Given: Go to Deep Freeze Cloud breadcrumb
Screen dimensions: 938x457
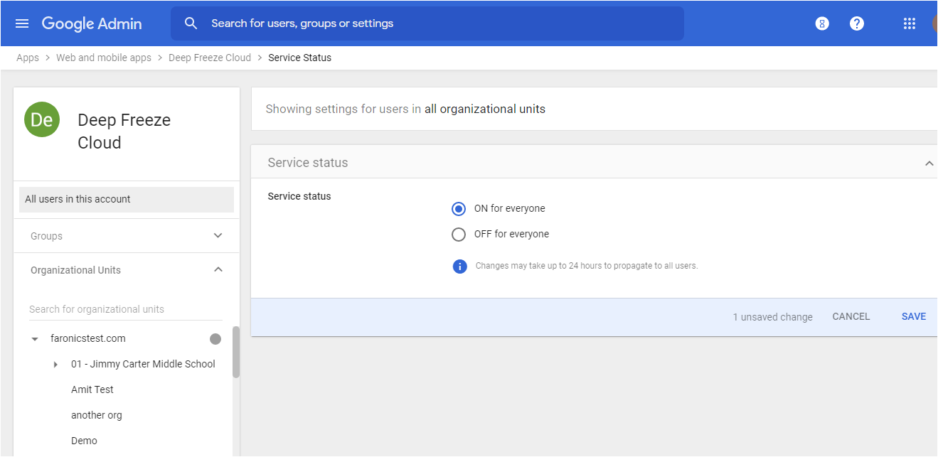Looking at the screenshot, I should pos(210,58).
